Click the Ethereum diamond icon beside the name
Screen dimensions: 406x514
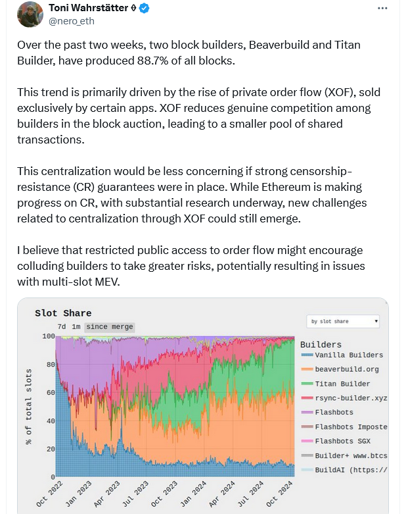pos(133,8)
